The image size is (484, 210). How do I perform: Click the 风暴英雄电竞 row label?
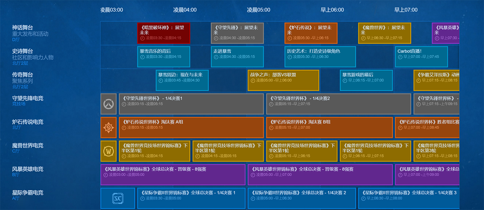click(28, 169)
